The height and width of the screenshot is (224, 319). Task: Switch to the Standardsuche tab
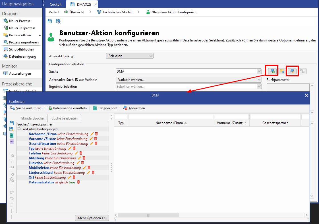coord(32,118)
